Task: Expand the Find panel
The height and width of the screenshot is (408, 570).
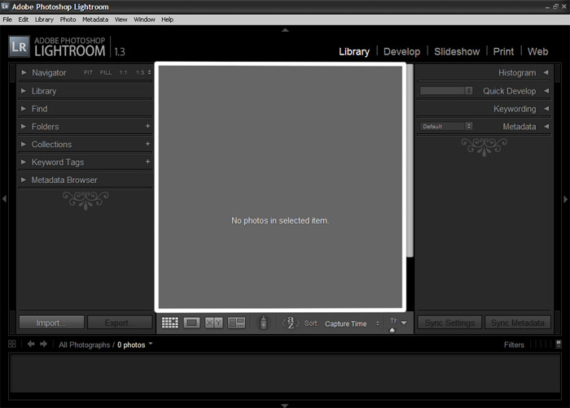Action: point(24,108)
